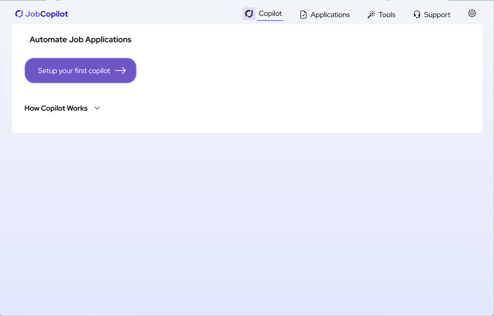This screenshot has width=494, height=316.
Task: Open the Copilot tab
Action: click(x=270, y=13)
